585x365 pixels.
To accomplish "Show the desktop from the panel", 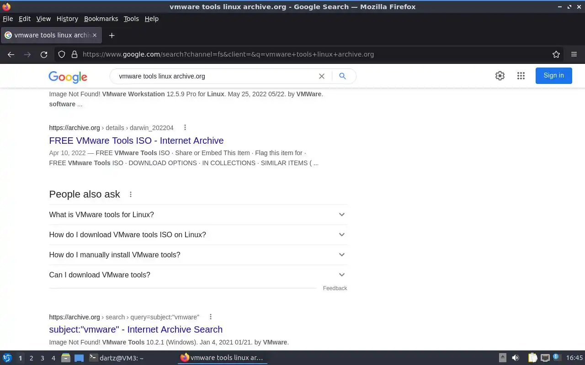I will [79, 358].
